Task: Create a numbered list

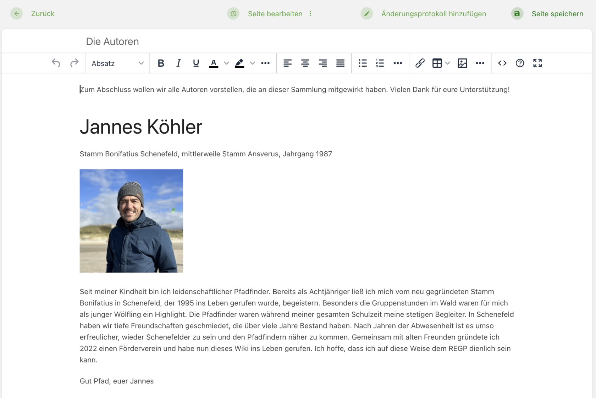Action: point(380,63)
